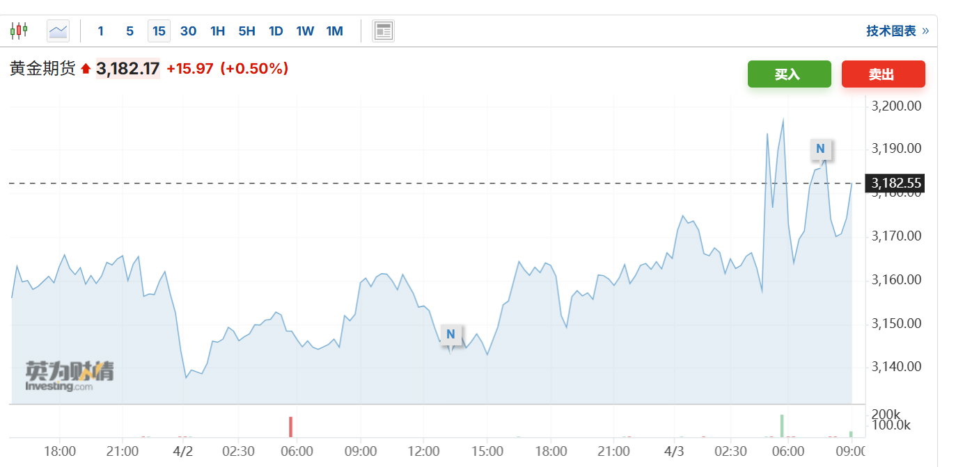972x467 pixels.
Task: Select the 1 minute interval
Action: [101, 31]
